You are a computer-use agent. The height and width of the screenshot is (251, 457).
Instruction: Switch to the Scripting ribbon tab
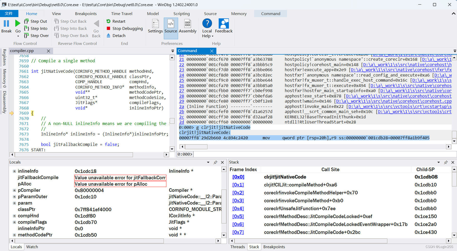pyautogui.click(x=181, y=14)
